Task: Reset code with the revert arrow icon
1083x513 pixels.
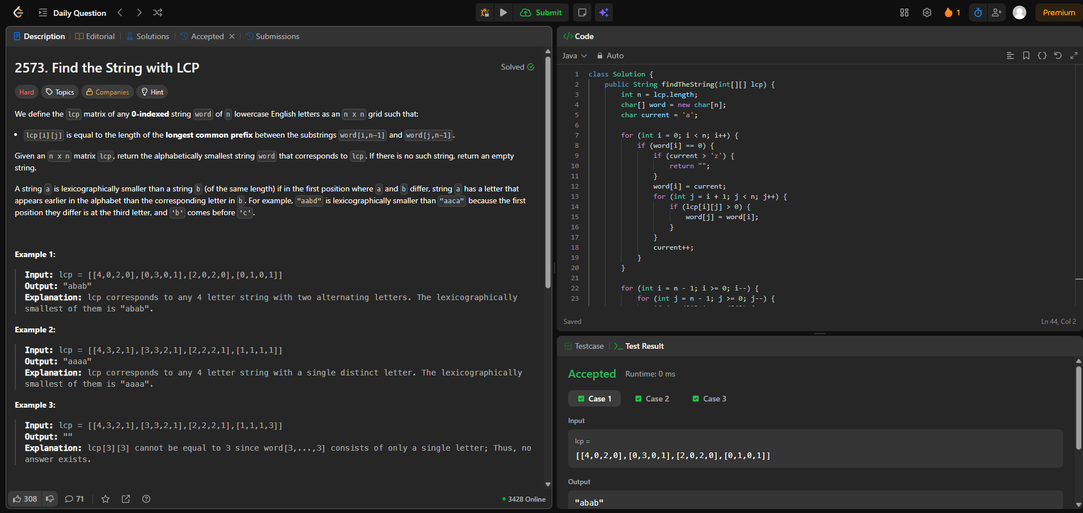Action: pos(1057,55)
